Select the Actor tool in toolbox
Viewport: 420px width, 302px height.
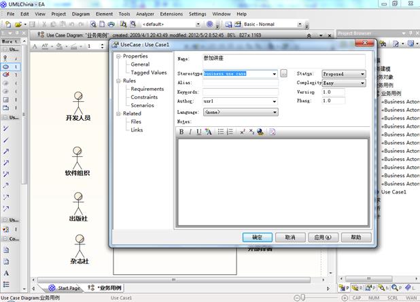click(x=5, y=58)
